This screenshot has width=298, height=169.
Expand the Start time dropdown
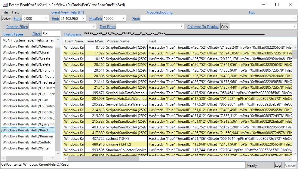pyautogui.click(x=46, y=18)
